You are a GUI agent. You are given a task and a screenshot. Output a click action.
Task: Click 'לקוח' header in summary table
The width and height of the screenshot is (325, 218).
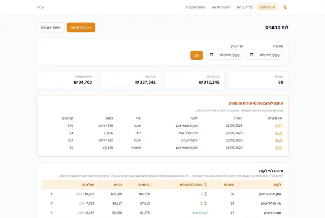tap(278, 185)
